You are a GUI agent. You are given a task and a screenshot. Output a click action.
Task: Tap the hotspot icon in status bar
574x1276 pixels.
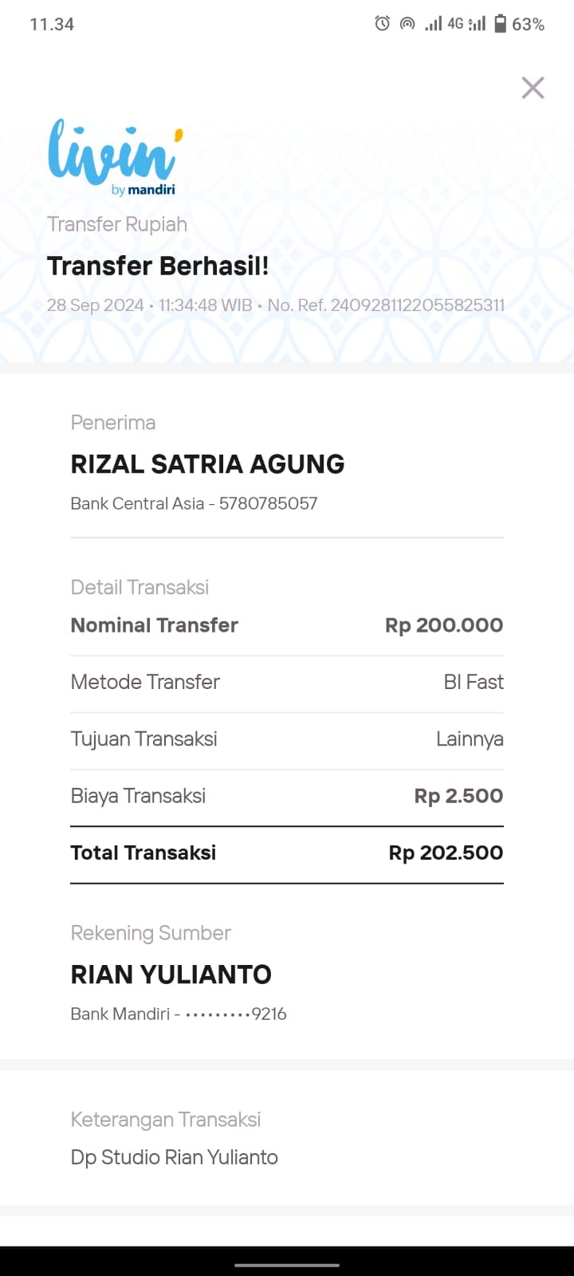click(x=407, y=24)
